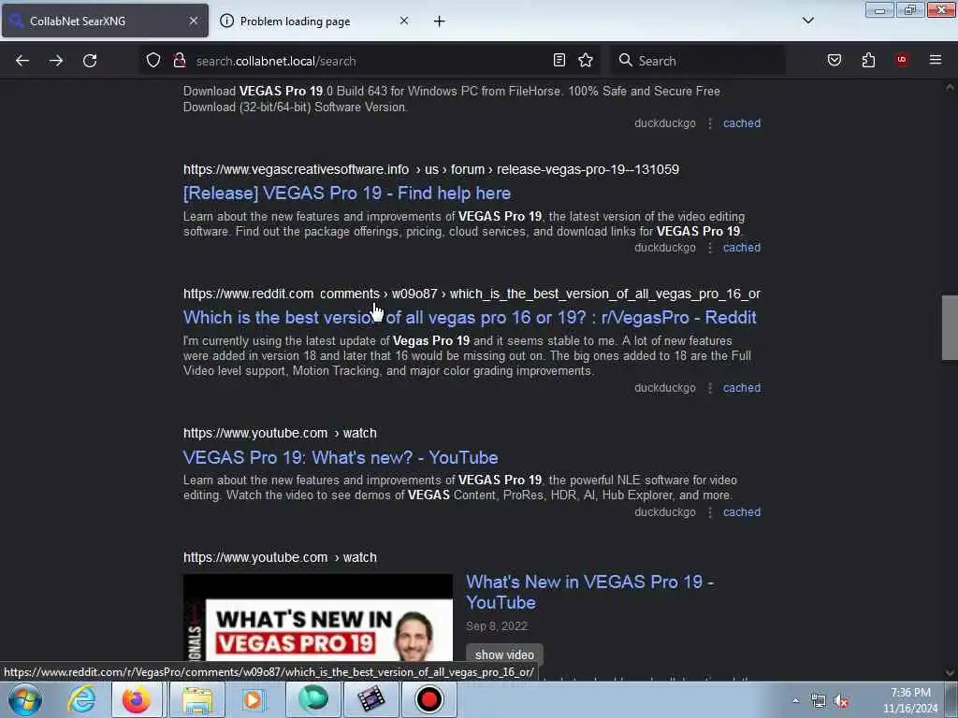This screenshot has width=958, height=718.
Task: Open cached link for FileHorse result
Action: (x=742, y=123)
